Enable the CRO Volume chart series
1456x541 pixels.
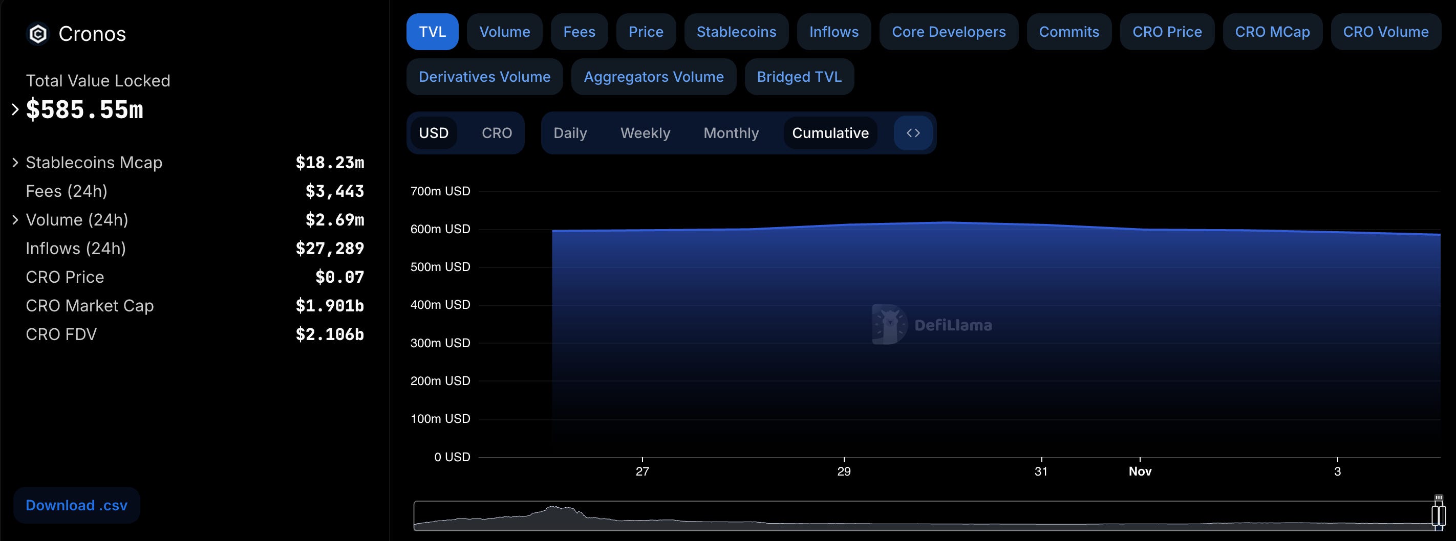point(1386,32)
